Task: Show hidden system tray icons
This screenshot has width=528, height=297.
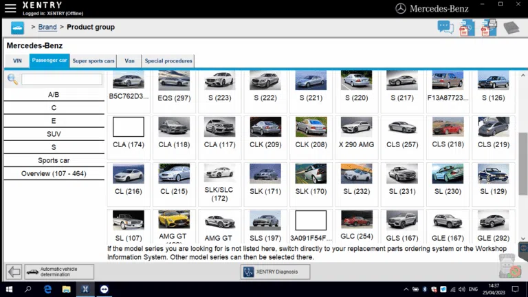Action: [x=406, y=289]
